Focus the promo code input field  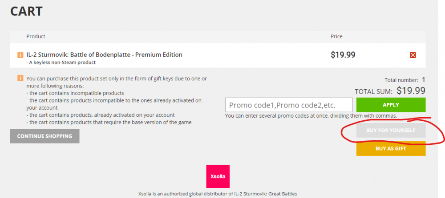pyautogui.click(x=289, y=105)
